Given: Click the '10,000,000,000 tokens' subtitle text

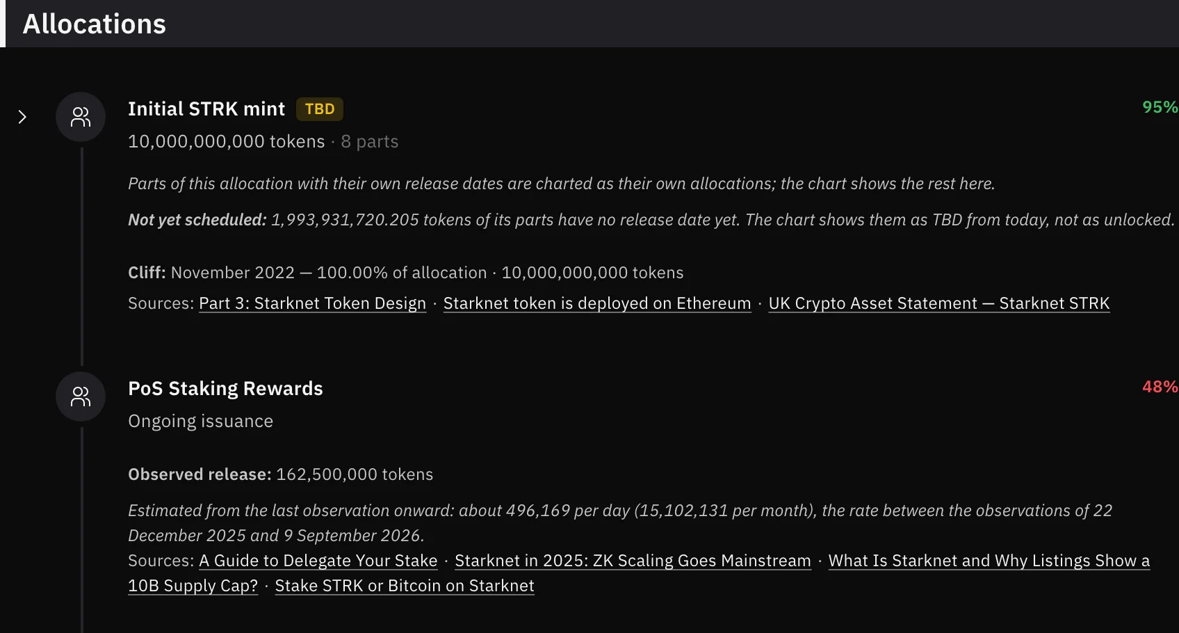Looking at the screenshot, I should 227,142.
